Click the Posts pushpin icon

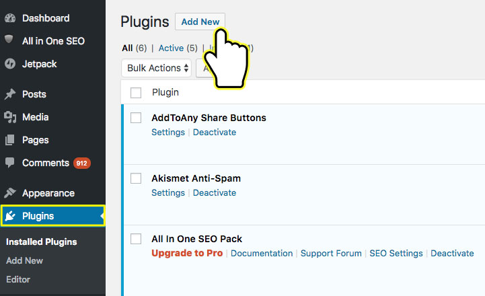pos(10,94)
